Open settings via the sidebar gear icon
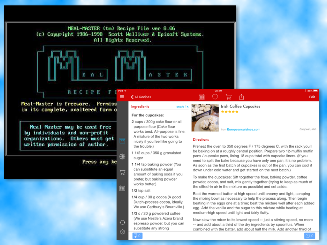Viewport: 327px width, 245px height. pos(122,232)
